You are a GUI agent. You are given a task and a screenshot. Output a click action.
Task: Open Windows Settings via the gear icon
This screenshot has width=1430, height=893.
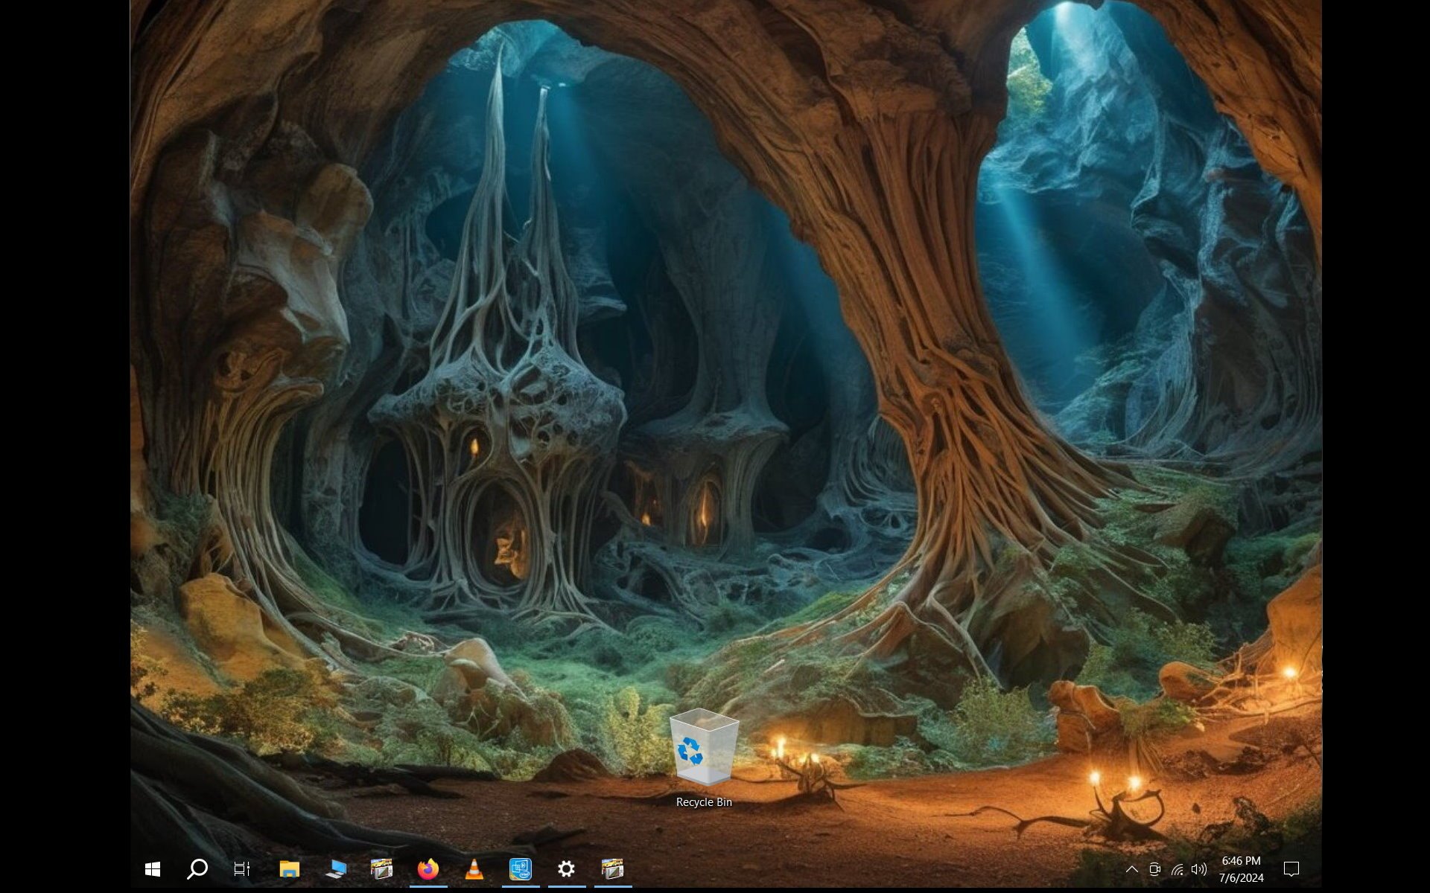point(566,868)
